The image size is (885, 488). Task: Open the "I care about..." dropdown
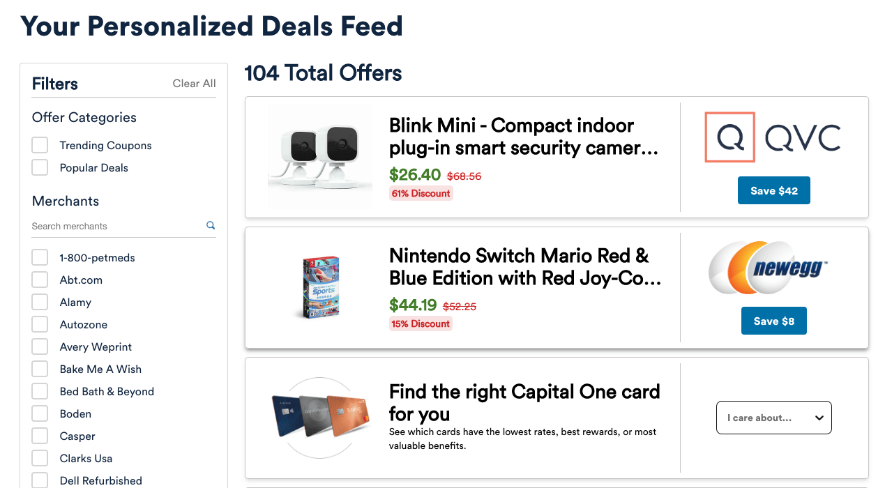(773, 418)
